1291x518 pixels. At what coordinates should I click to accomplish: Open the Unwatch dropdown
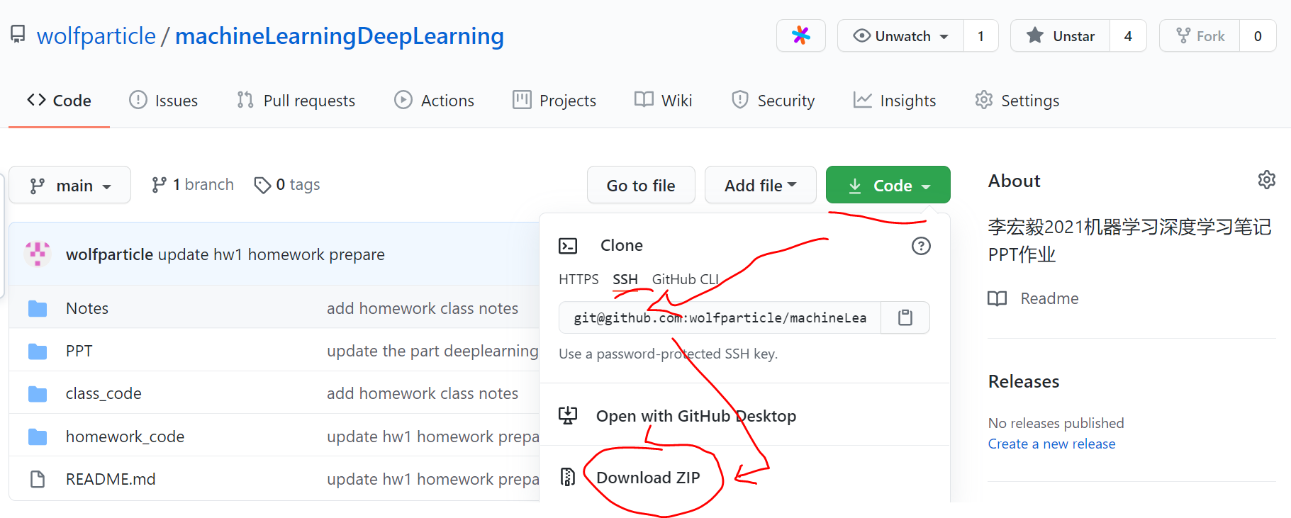tap(900, 35)
